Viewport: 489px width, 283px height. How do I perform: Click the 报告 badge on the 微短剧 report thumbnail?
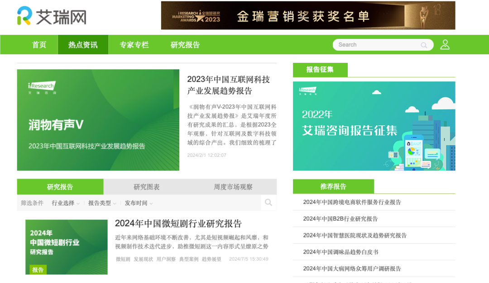tap(38, 269)
